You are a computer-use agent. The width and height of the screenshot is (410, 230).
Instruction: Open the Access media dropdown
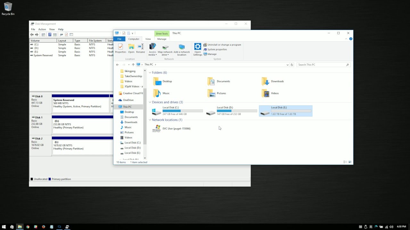click(152, 50)
